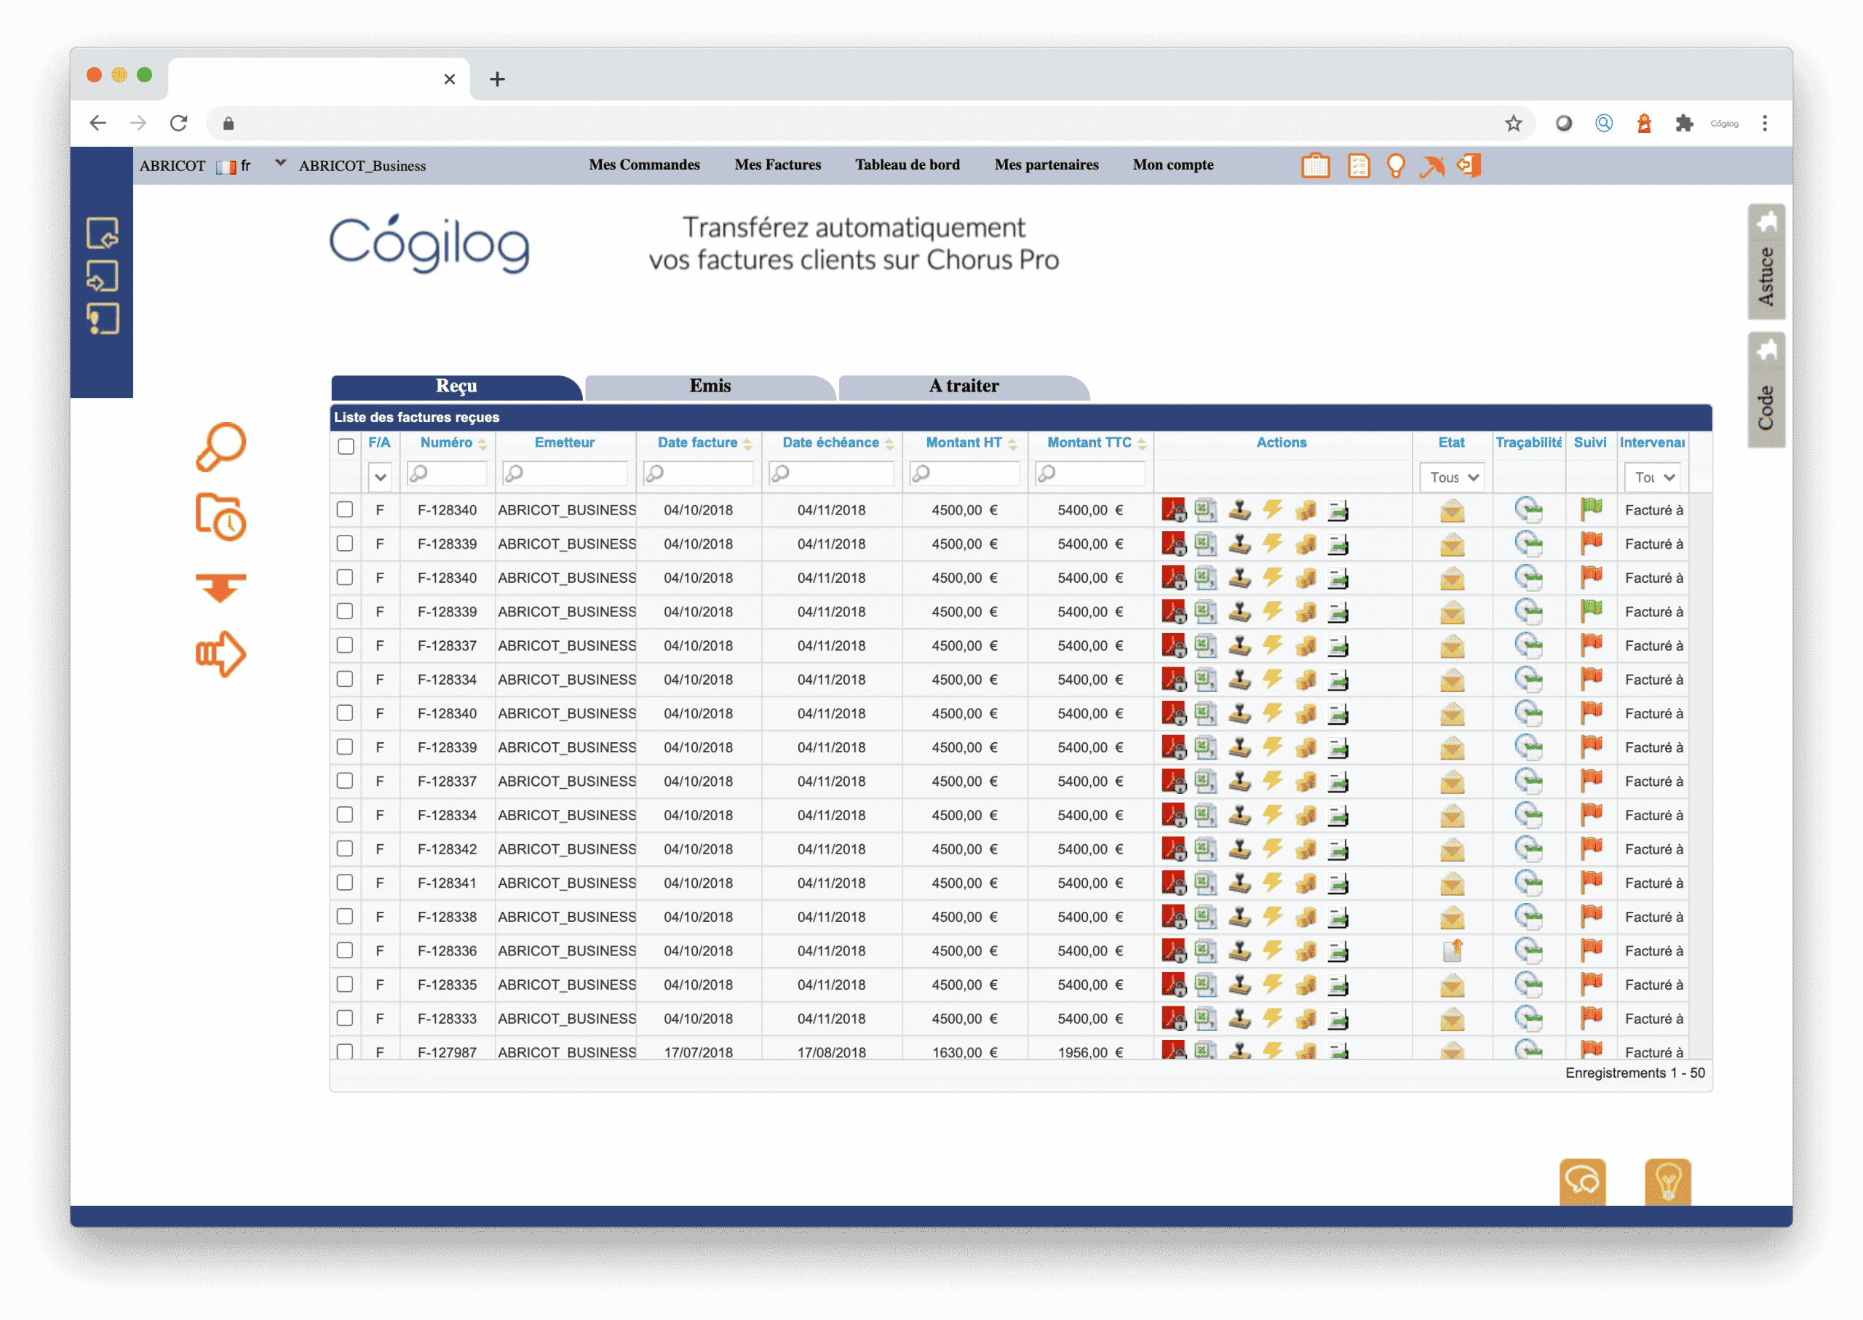Select the Reçu tab
Viewport: 1863px width, 1320px height.
pos(456,387)
